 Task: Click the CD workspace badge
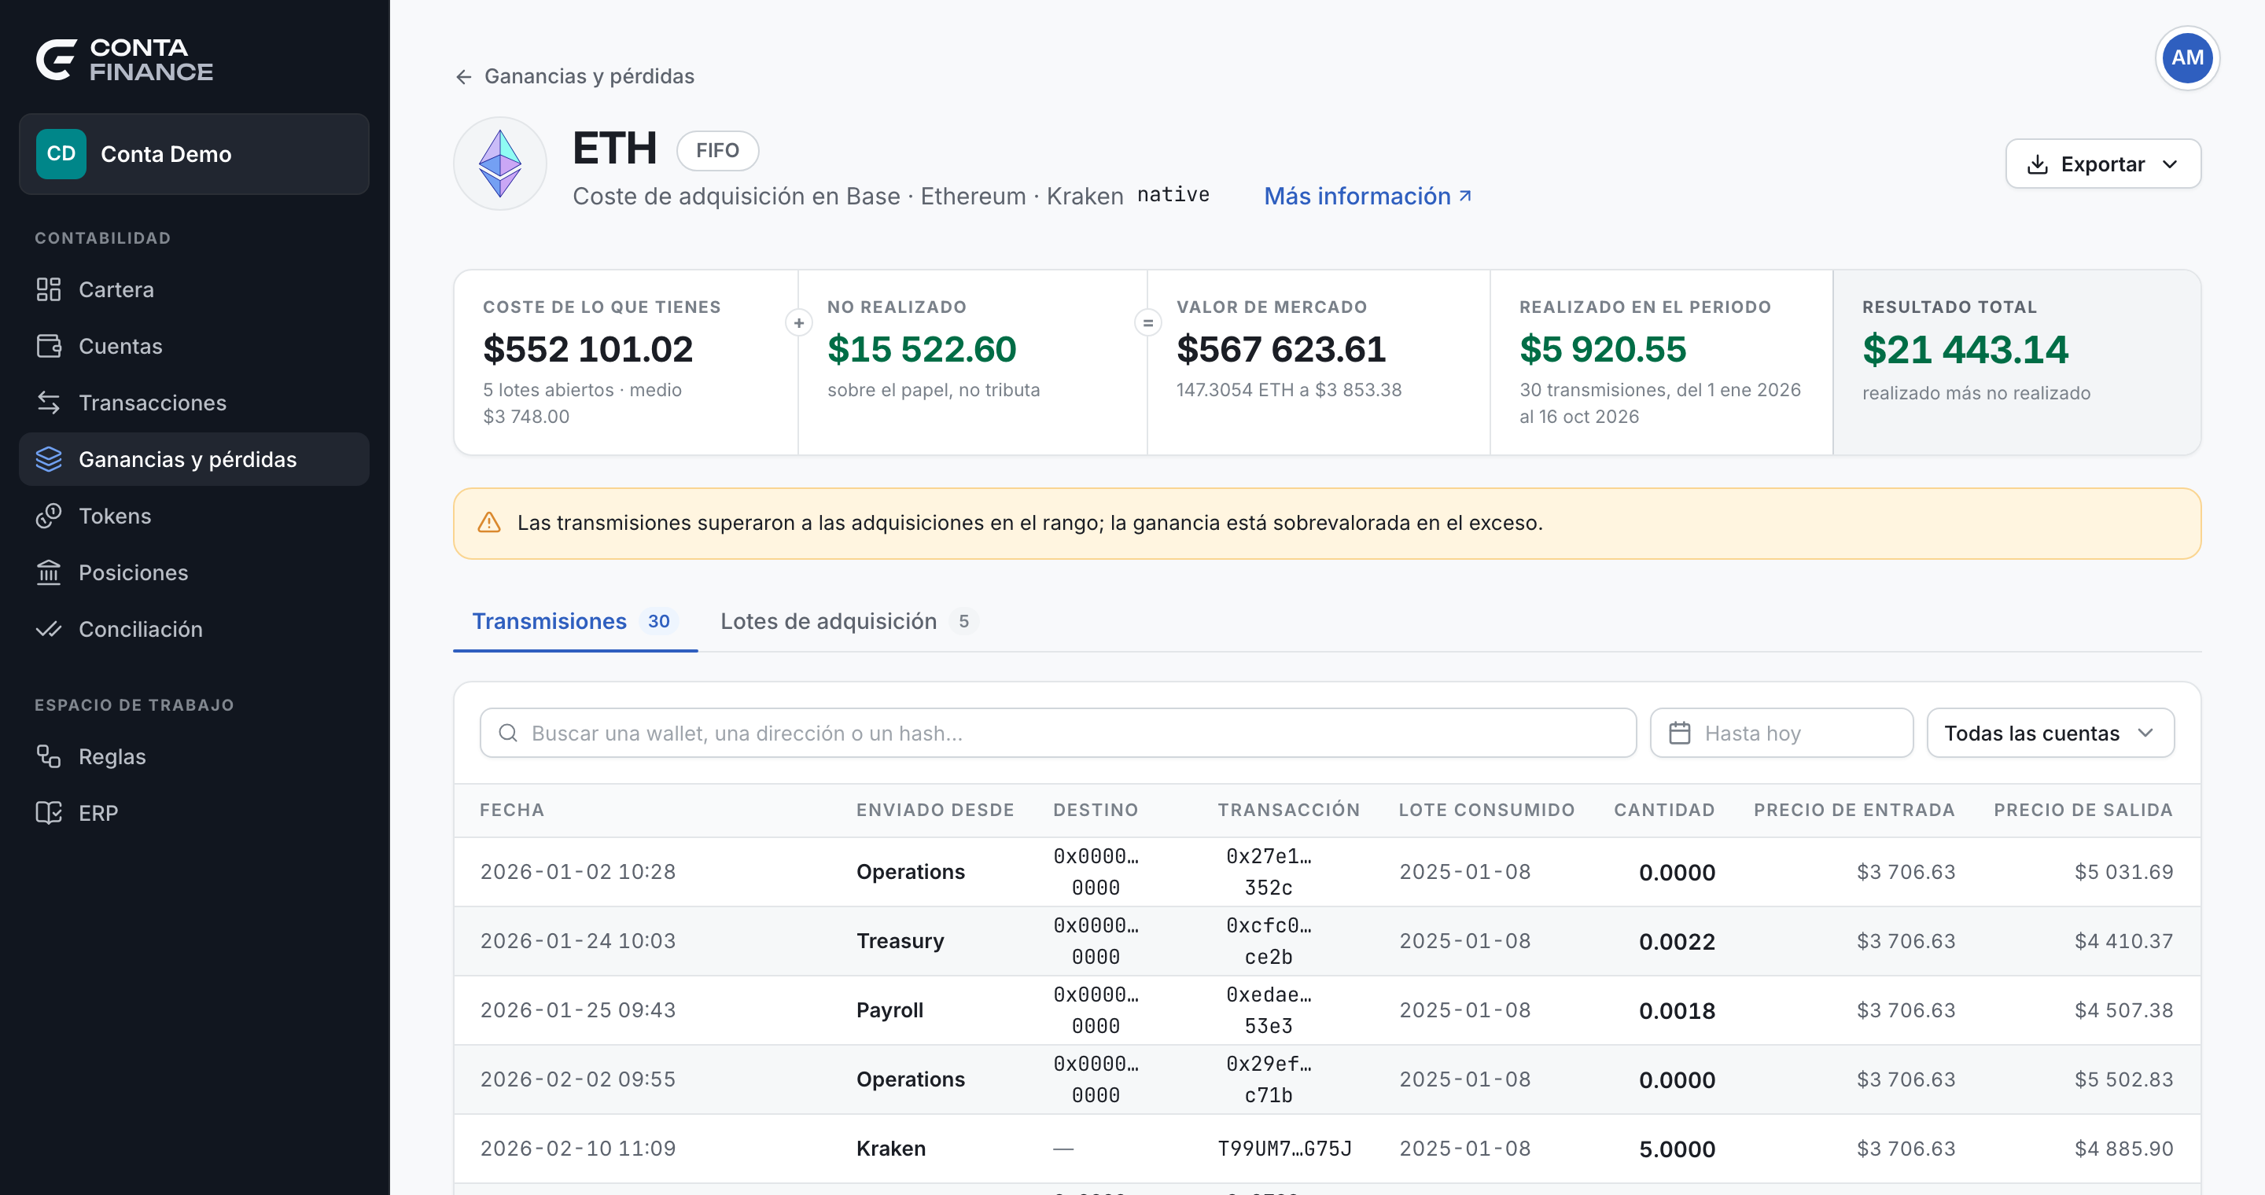[x=61, y=154]
